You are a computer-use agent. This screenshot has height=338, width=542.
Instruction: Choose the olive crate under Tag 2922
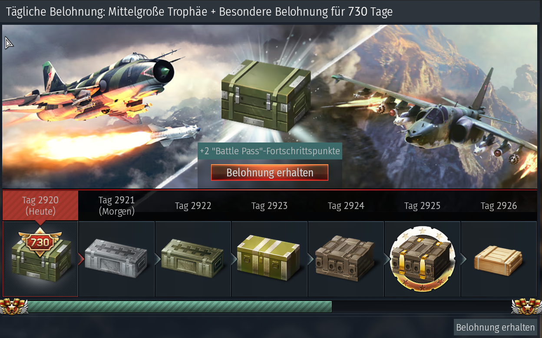192,258
